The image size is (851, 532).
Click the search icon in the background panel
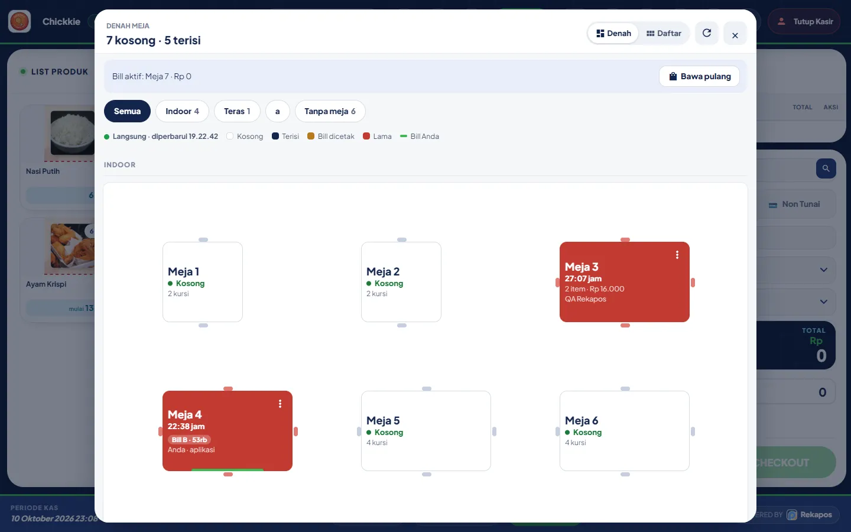click(x=826, y=168)
